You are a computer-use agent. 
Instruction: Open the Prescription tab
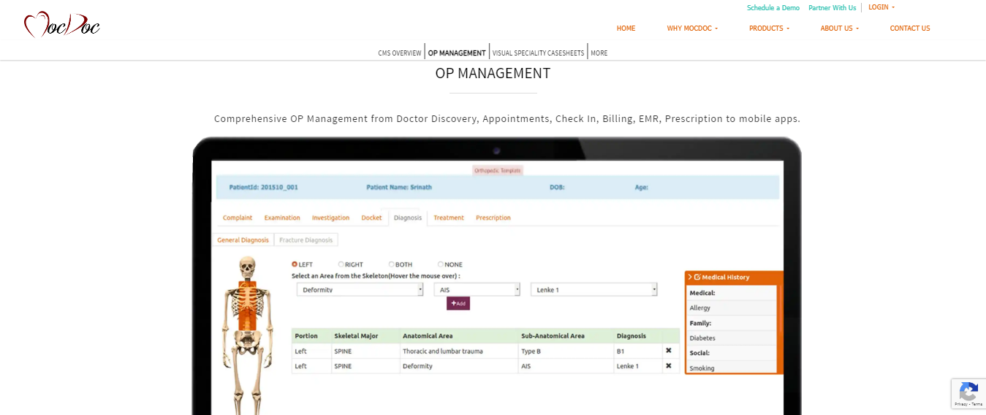[493, 218]
